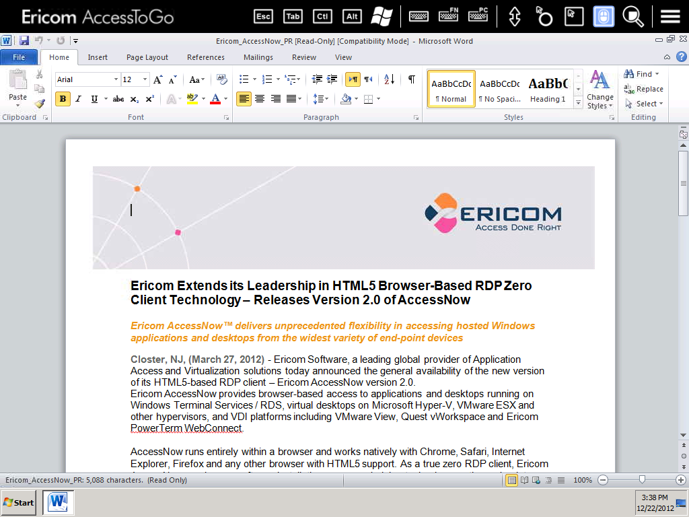Image resolution: width=689 pixels, height=517 pixels.
Task: Switch to the Review tab
Action: (x=304, y=57)
